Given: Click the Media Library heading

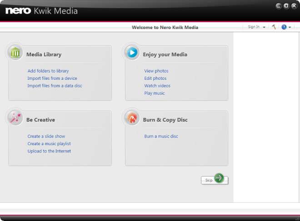Looking at the screenshot, I should [44, 54].
